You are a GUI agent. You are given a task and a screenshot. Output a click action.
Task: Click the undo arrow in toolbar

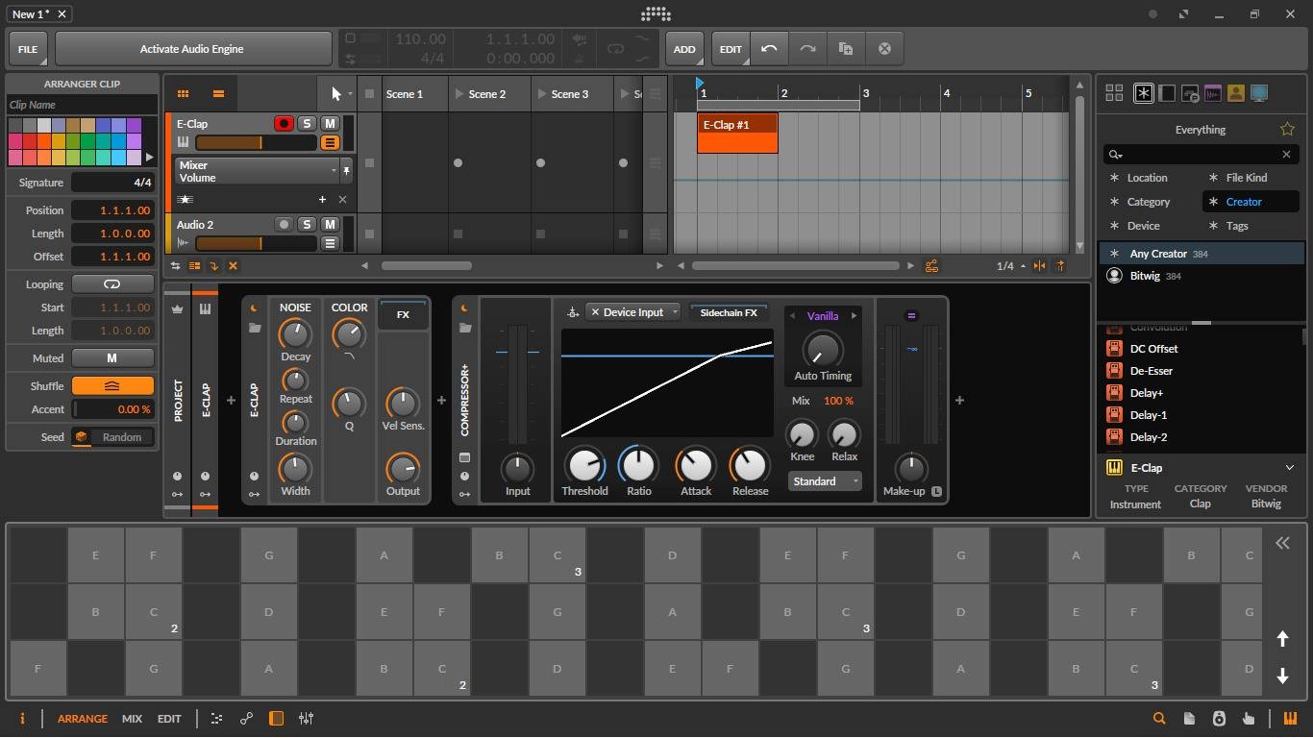pyautogui.click(x=769, y=49)
